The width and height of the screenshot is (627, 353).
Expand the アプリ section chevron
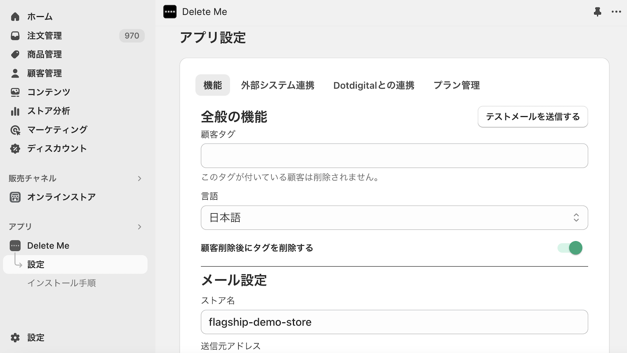pyautogui.click(x=140, y=227)
